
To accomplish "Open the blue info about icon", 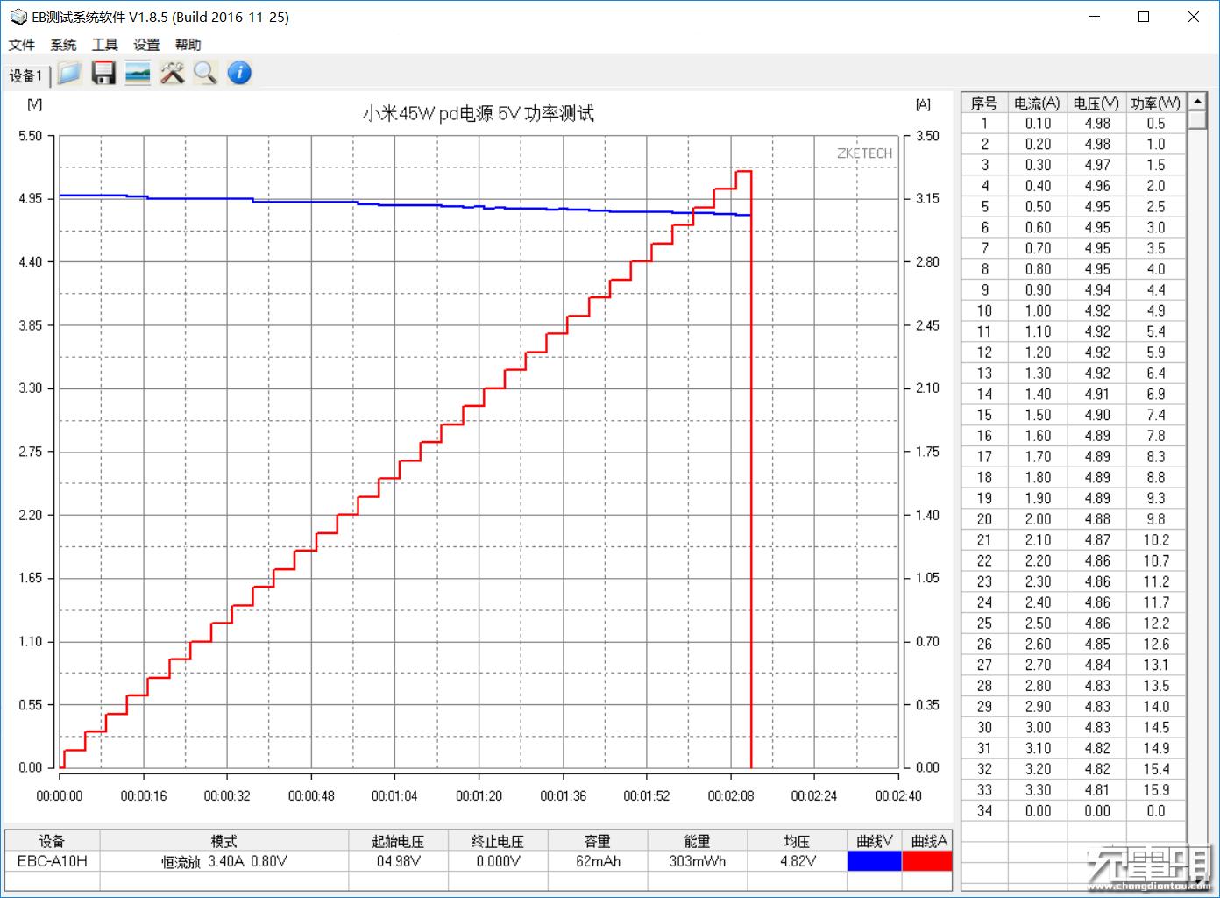I will (x=239, y=73).
